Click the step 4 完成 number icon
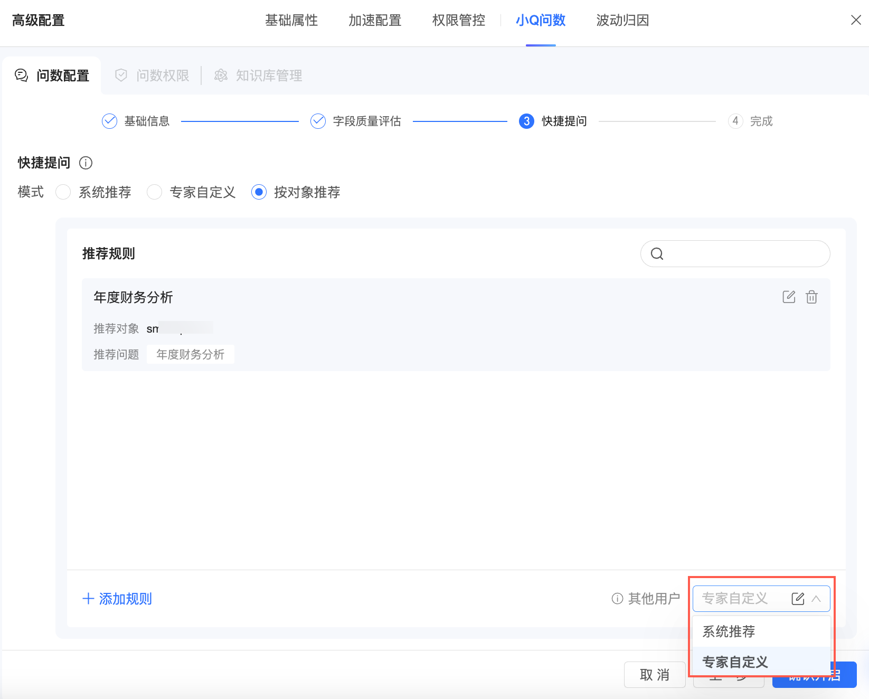This screenshot has width=869, height=699. point(735,121)
